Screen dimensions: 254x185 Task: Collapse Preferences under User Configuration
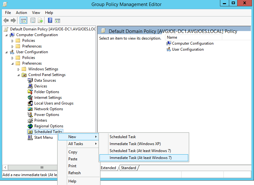pos(12,64)
